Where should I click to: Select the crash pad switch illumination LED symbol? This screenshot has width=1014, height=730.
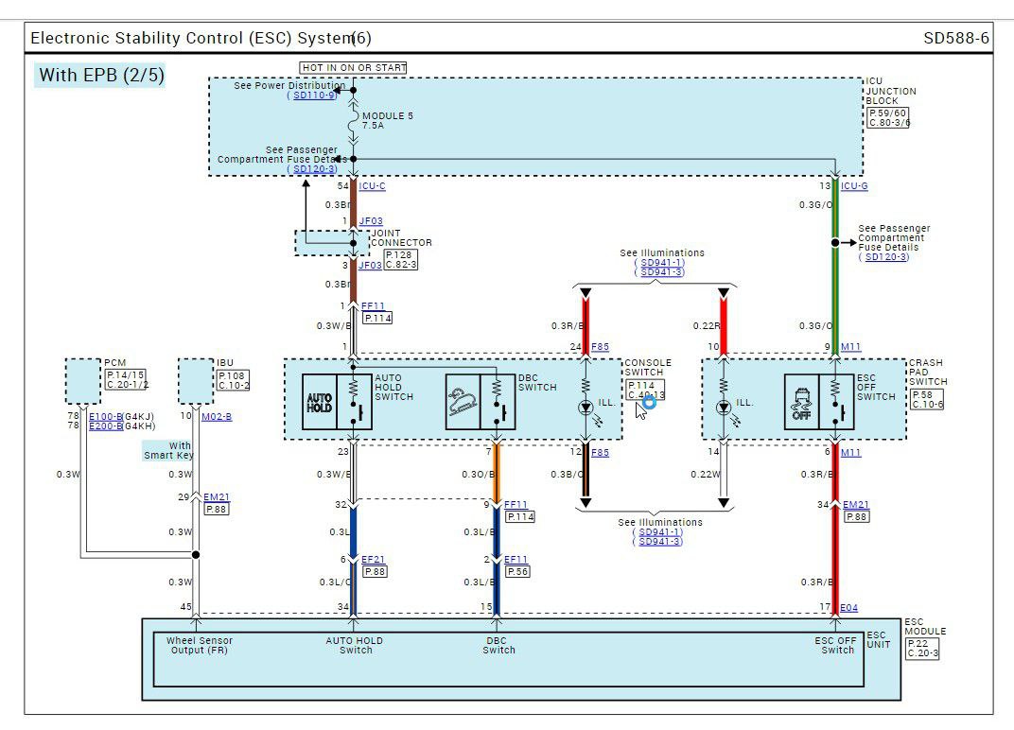click(x=724, y=408)
